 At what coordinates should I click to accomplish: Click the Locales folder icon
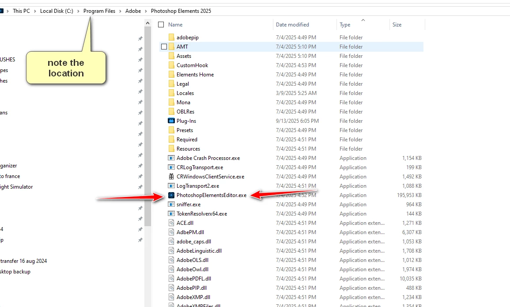click(171, 93)
